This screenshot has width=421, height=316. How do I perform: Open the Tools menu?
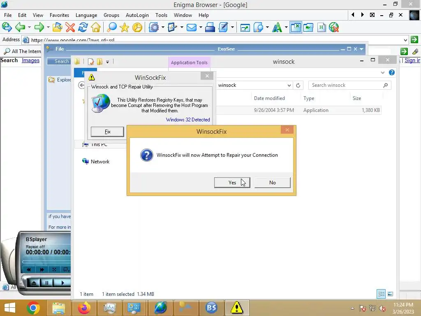(x=161, y=15)
